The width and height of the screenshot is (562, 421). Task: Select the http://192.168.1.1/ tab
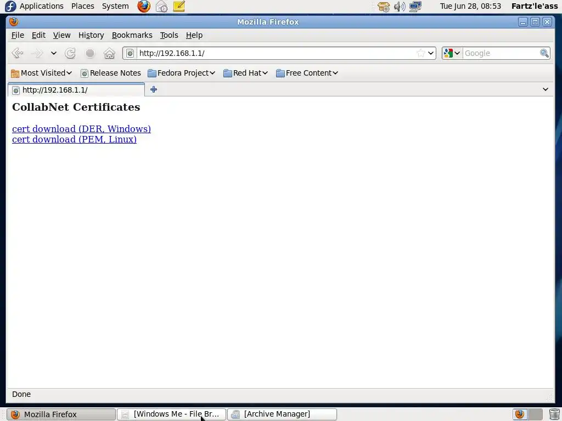(76, 90)
